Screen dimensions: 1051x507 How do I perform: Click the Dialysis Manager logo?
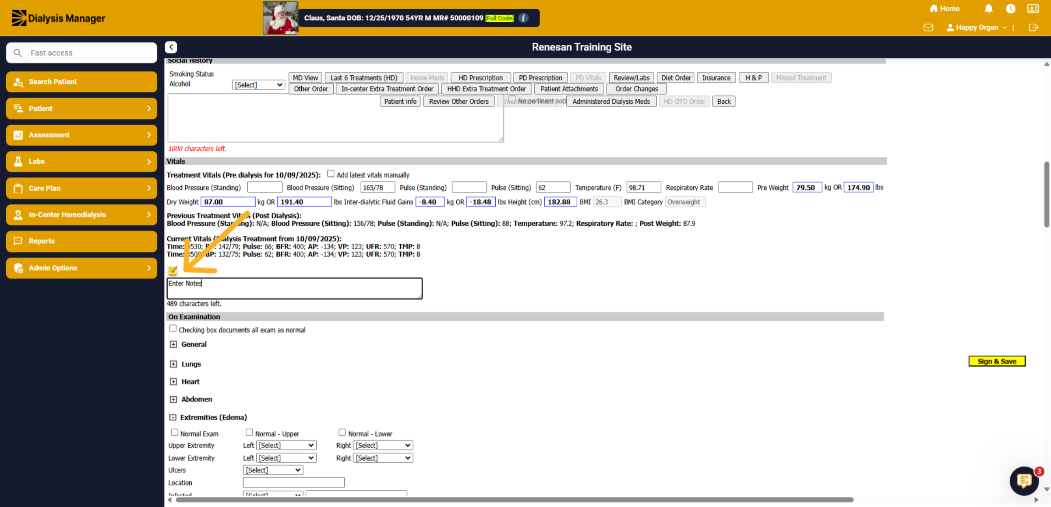coord(58,18)
